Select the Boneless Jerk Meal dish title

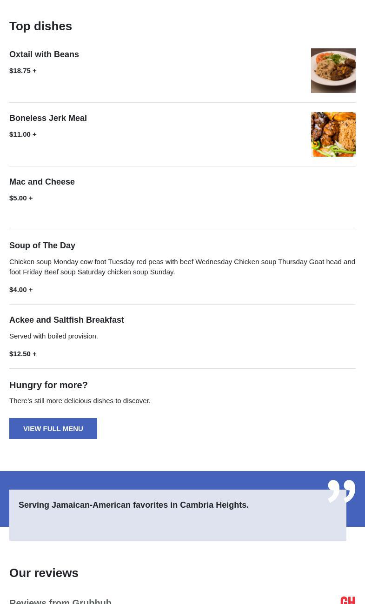(48, 118)
